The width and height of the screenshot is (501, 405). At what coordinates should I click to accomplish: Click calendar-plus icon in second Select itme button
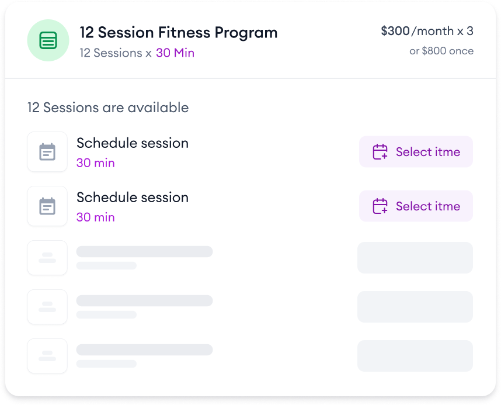[x=380, y=206]
